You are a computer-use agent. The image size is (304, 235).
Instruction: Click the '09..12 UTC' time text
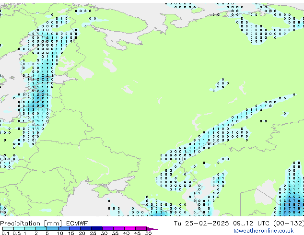[251, 223]
